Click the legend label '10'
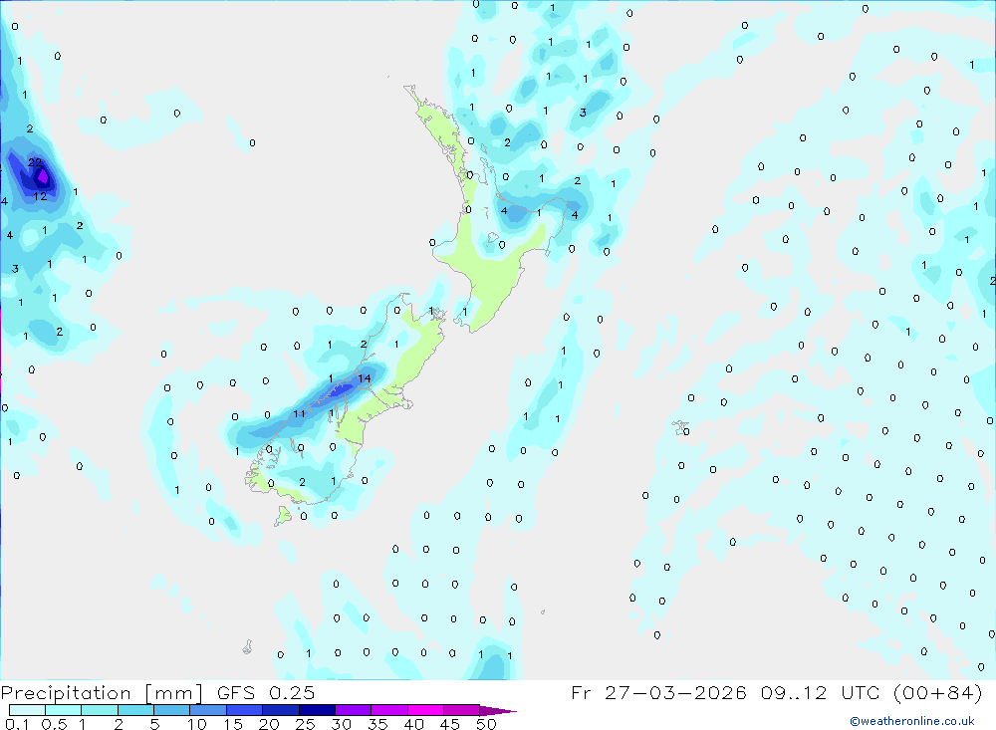The width and height of the screenshot is (996, 730). pyautogui.click(x=197, y=724)
